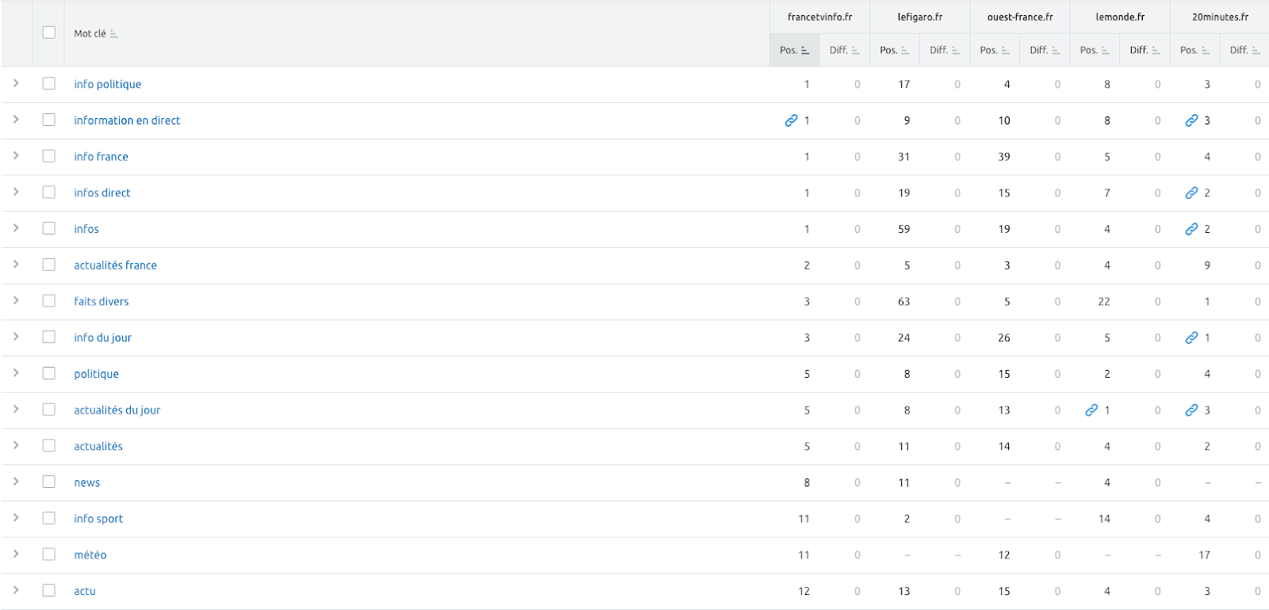
Task: Check the info france row checkbox
Action: [49, 156]
